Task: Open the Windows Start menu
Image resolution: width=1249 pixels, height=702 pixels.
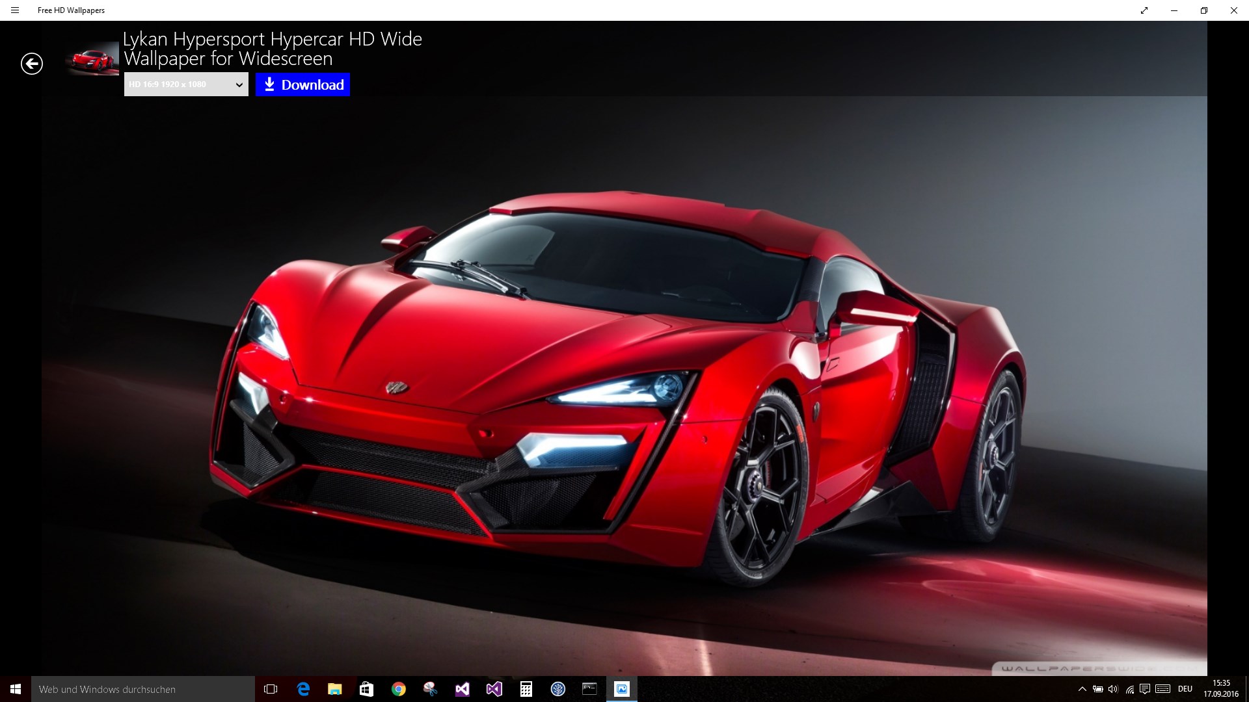Action: click(16, 689)
